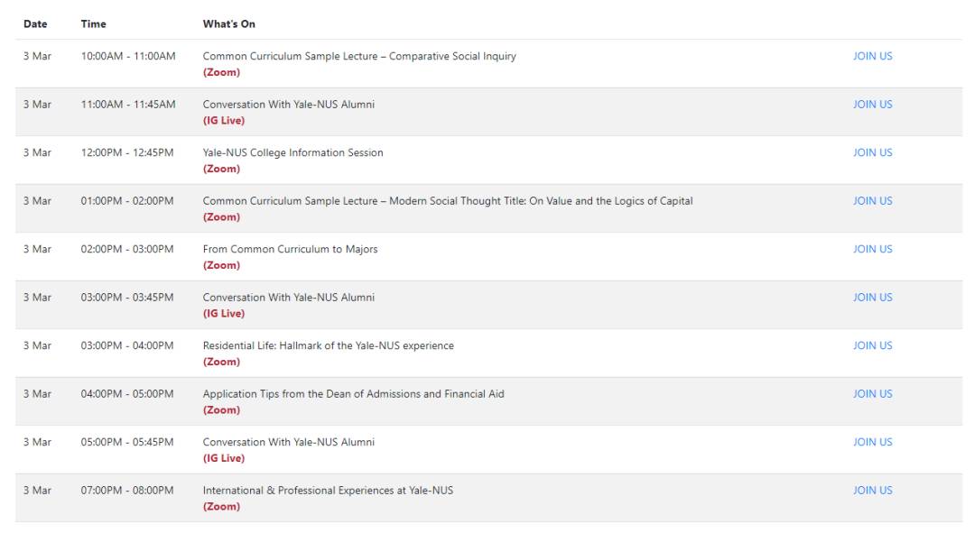Join the 11:00AM Yale-NUS Alumni conversation
The width and height of the screenshot is (975, 533).
tap(872, 105)
